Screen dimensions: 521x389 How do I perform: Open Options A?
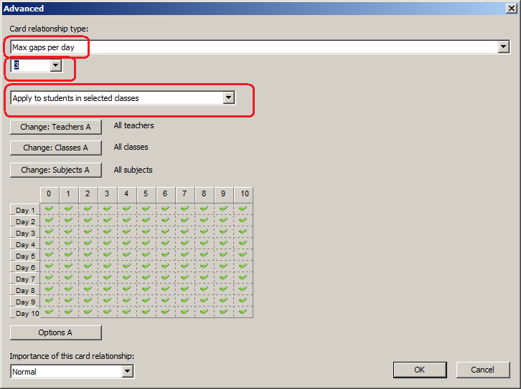(56, 332)
